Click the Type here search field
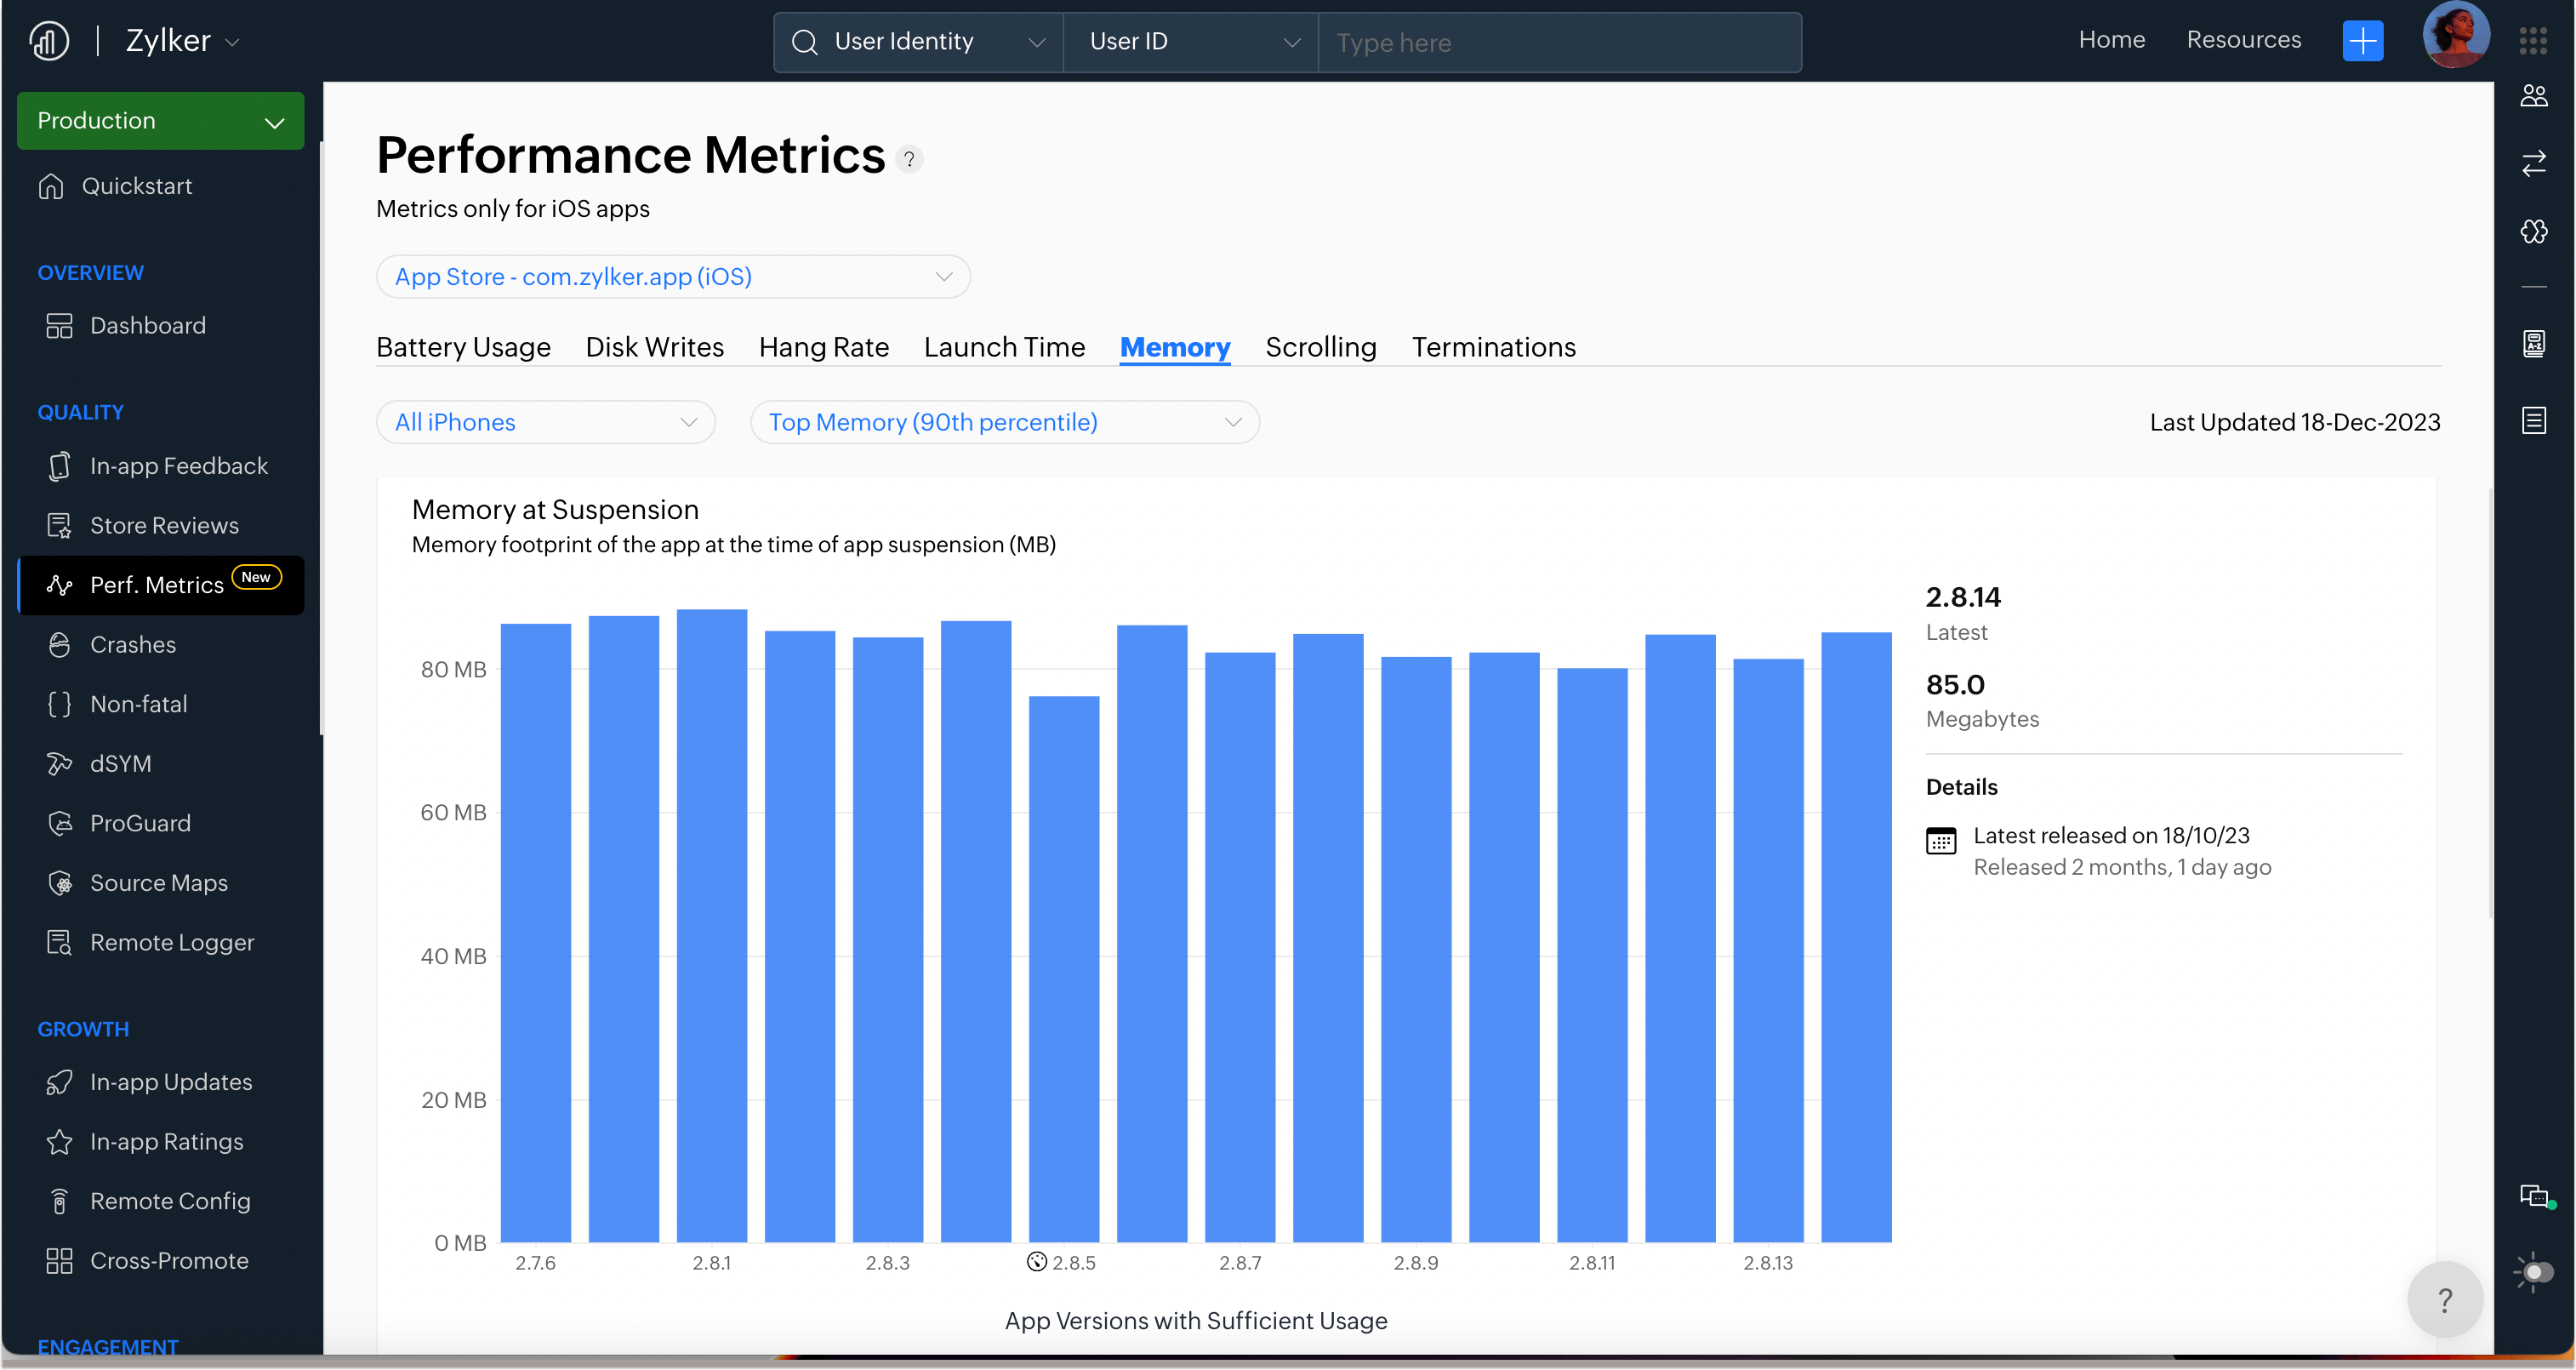2576x1370 pixels. tap(1558, 42)
